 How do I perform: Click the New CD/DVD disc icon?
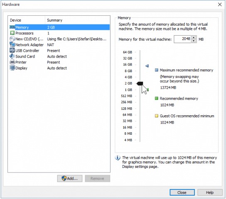point(12,39)
